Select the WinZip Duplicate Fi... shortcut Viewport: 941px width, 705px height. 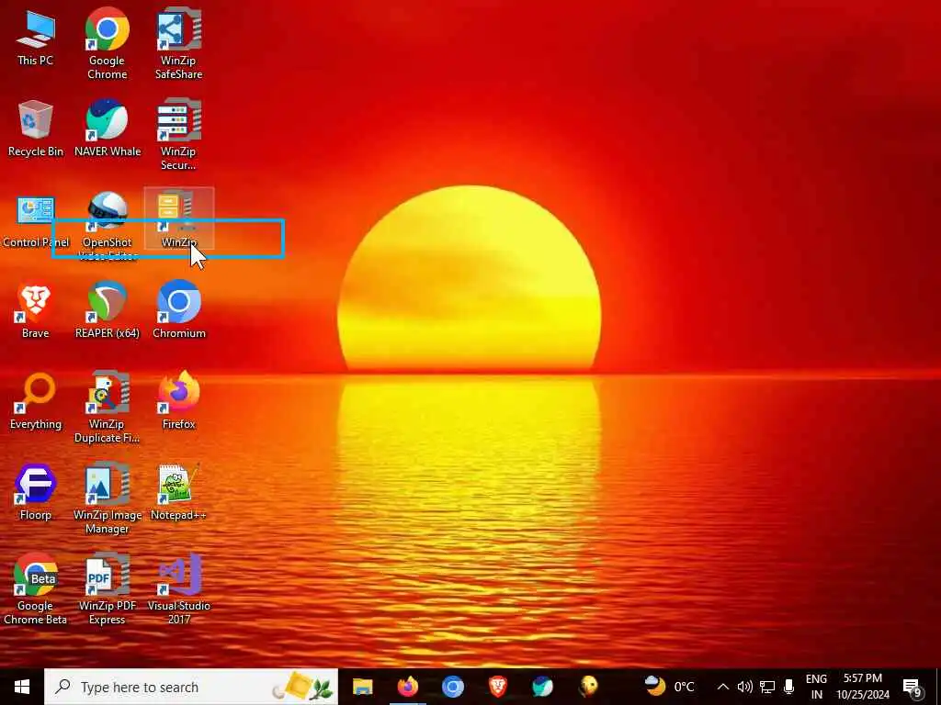[x=107, y=408]
